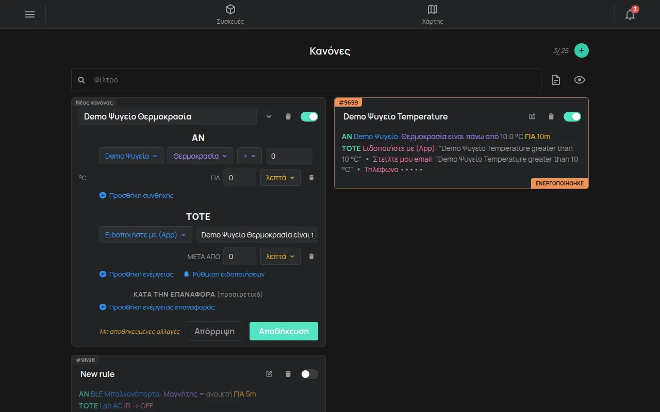The width and height of the screenshot is (660, 412).
Task: Enable the New rule #9698 toggle
Action: 309,374
